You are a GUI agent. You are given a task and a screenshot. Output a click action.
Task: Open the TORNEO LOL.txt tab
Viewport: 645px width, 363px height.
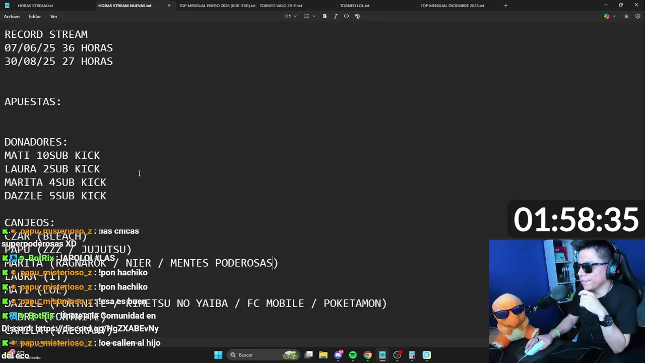coord(355,6)
